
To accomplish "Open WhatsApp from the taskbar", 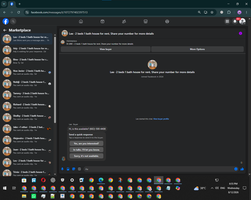I will click(x=34, y=196).
